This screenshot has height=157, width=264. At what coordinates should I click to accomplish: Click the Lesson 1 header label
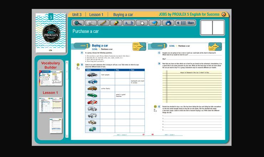tap(96, 15)
